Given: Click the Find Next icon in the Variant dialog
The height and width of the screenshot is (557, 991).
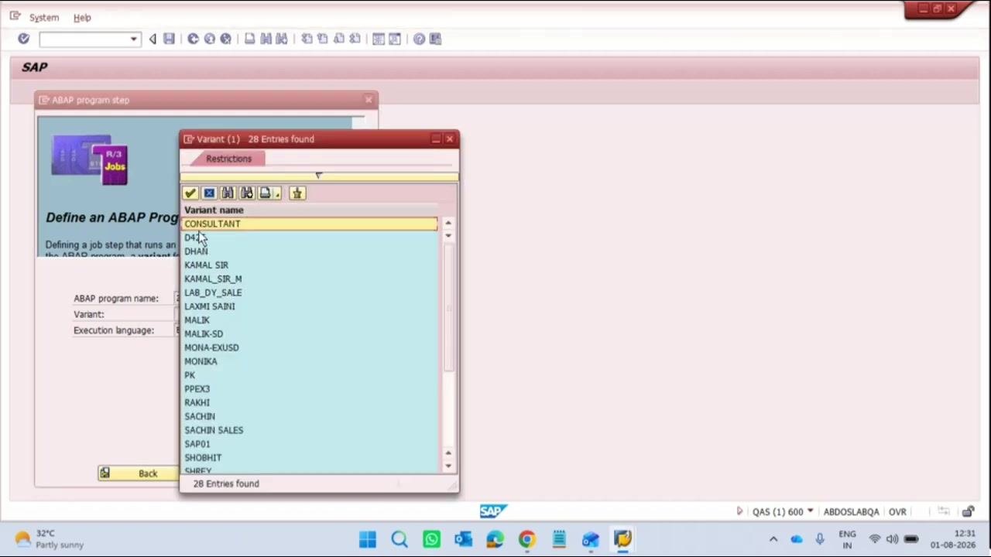Looking at the screenshot, I should [x=246, y=193].
